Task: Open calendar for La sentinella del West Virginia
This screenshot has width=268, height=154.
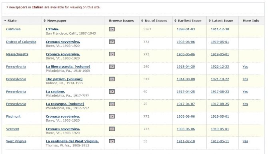Action: (112, 141)
